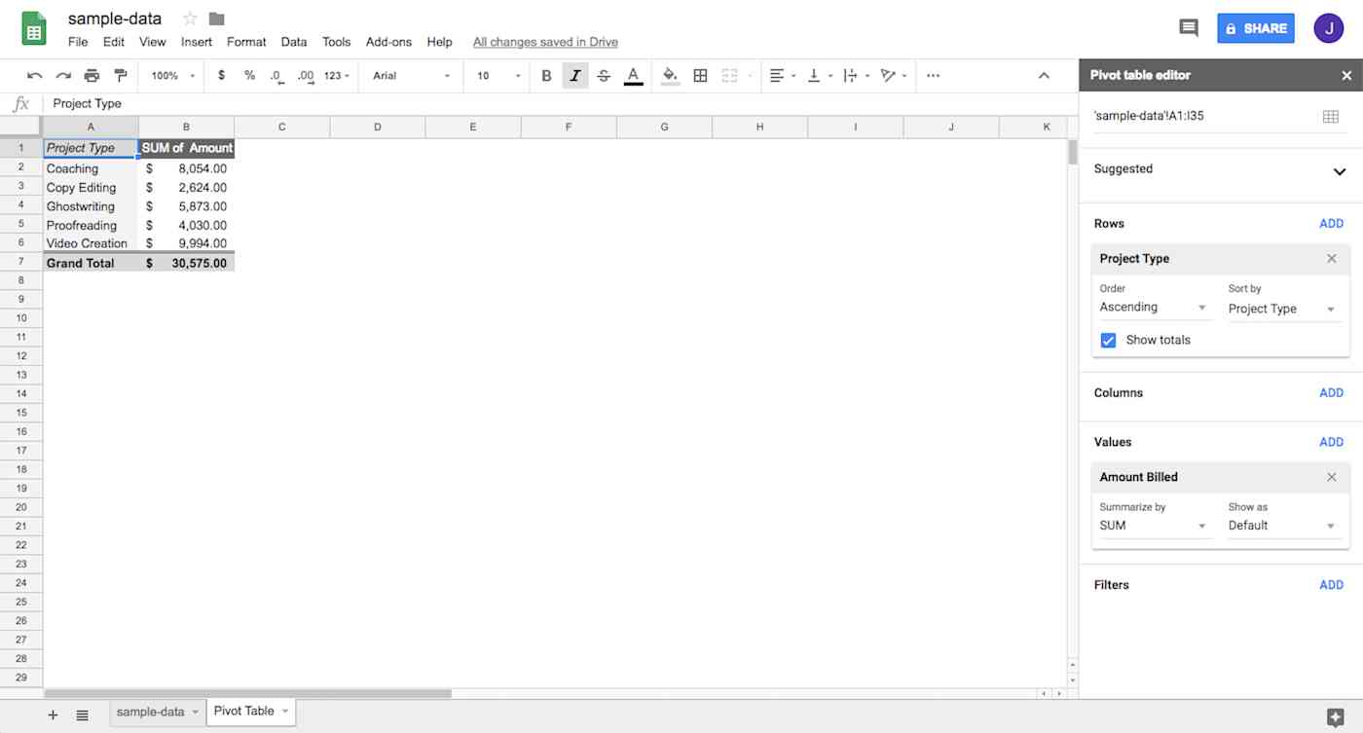Open the text color picker
This screenshot has height=733, width=1363.
pos(634,75)
